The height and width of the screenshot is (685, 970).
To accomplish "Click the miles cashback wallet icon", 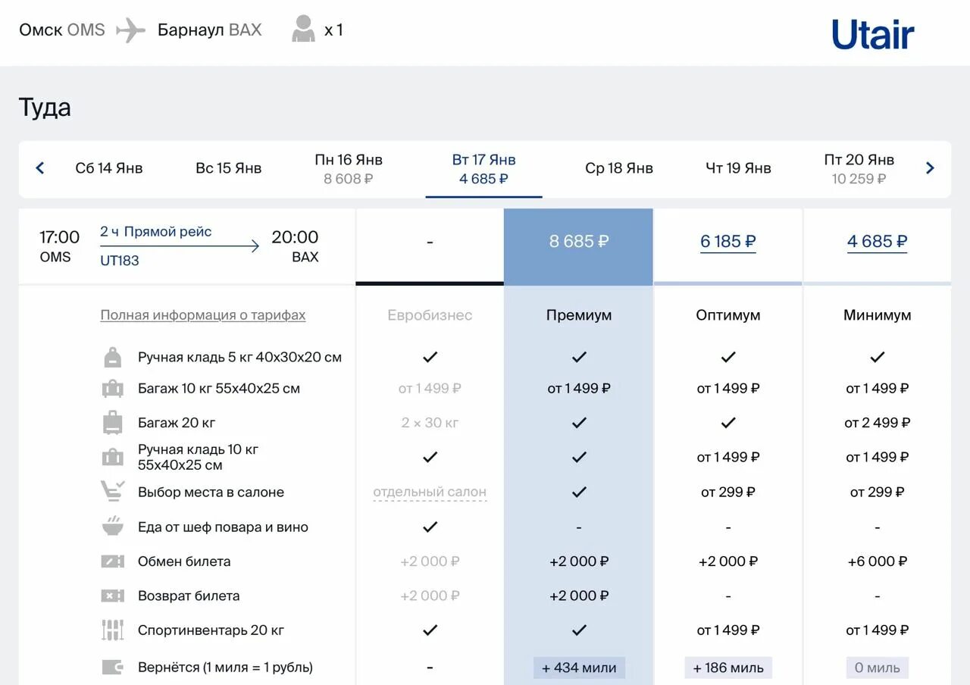I will (x=112, y=668).
